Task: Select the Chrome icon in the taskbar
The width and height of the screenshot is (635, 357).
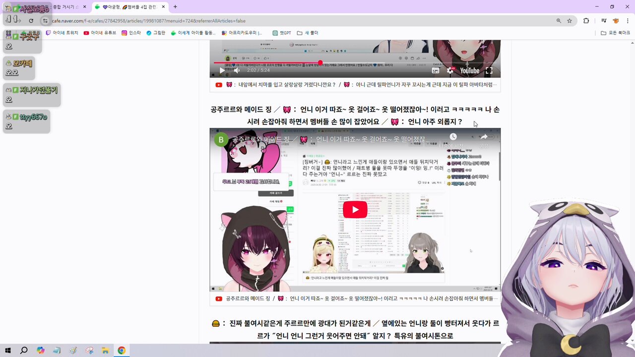Action: [x=122, y=350]
